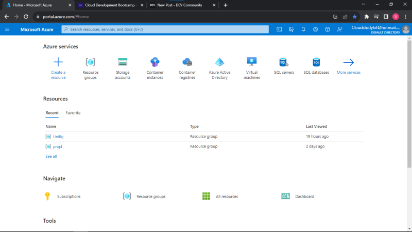Open the proj4 resource group link
The width and height of the screenshot is (412, 232).
click(x=58, y=146)
